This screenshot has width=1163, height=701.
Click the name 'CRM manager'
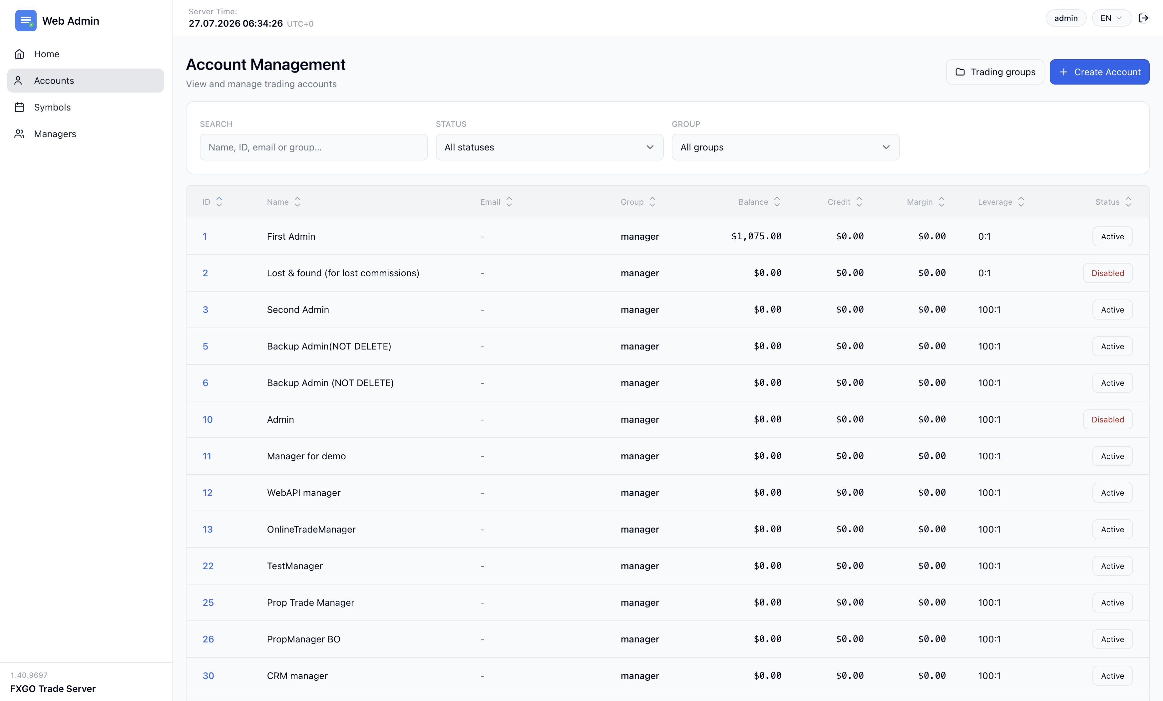point(297,675)
